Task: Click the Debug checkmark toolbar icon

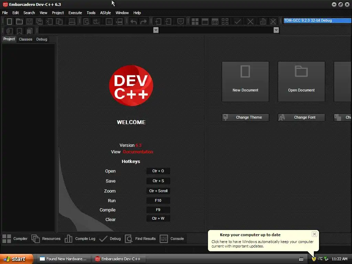Action: 238,22
